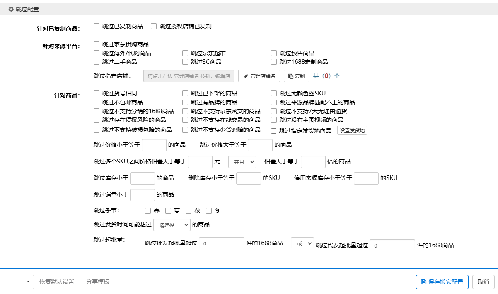This screenshot has width=498, height=294.
Task: Tick the 春 season checkbox
Action: coord(148,211)
